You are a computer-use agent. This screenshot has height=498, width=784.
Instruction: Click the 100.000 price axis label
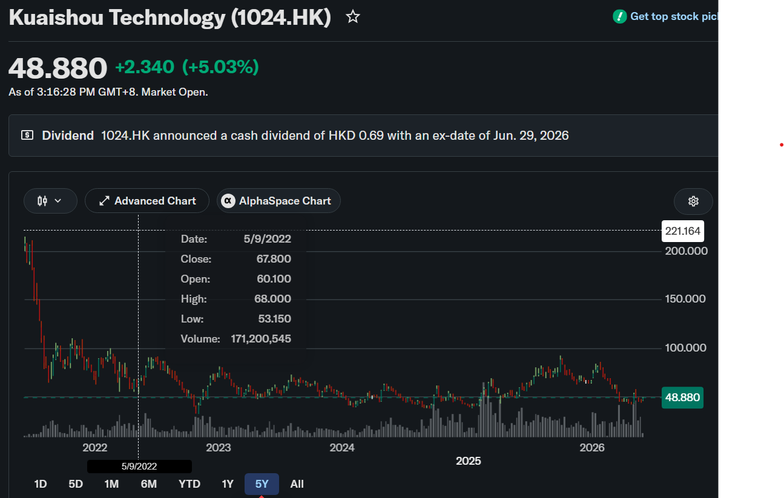(687, 348)
